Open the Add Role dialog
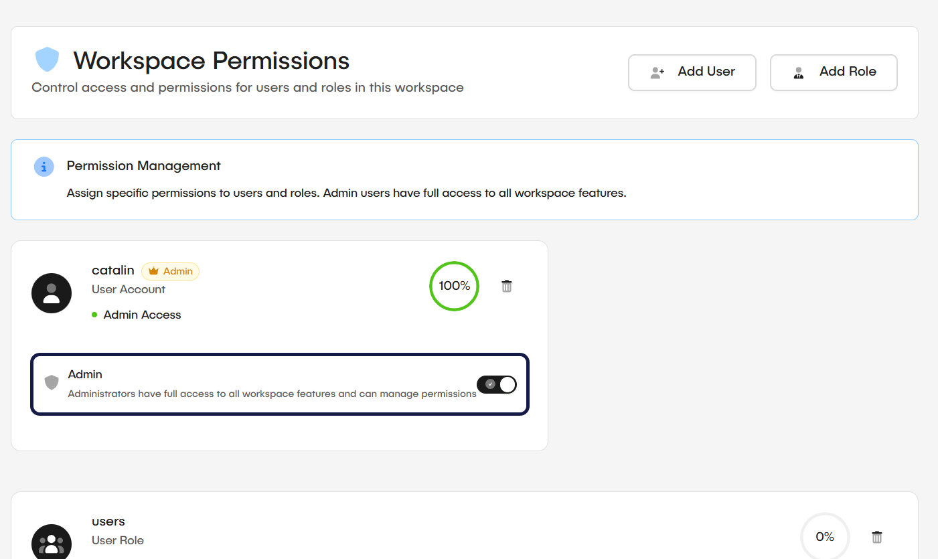The height and width of the screenshot is (559, 938). pyautogui.click(x=834, y=72)
